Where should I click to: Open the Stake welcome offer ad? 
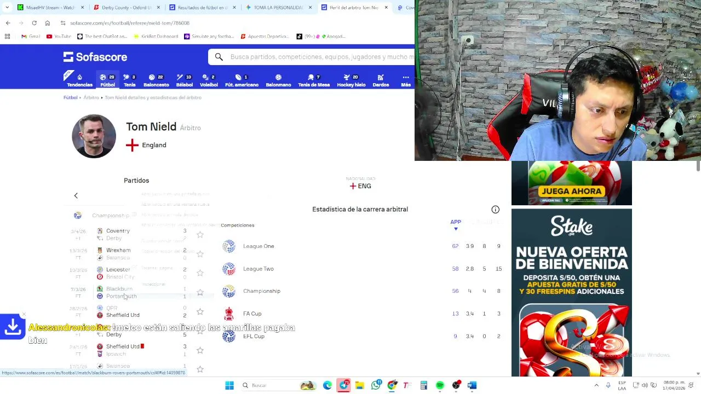[572, 292]
